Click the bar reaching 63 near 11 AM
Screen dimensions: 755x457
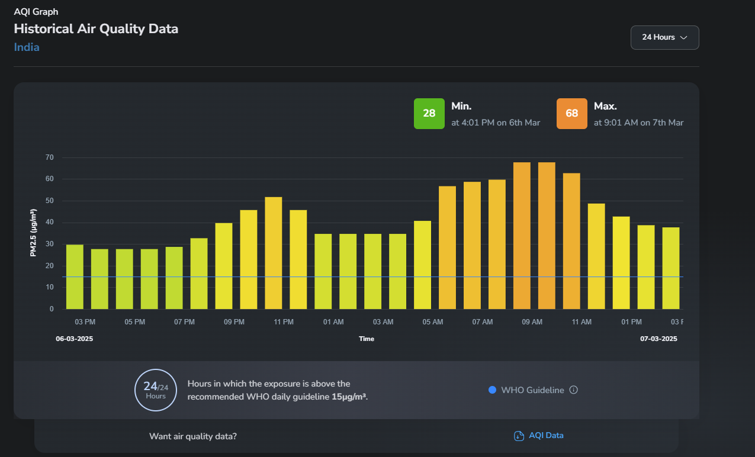click(571, 242)
